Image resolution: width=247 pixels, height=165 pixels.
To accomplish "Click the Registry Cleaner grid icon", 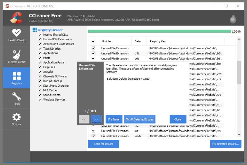I will pyautogui.click(x=35, y=30).
